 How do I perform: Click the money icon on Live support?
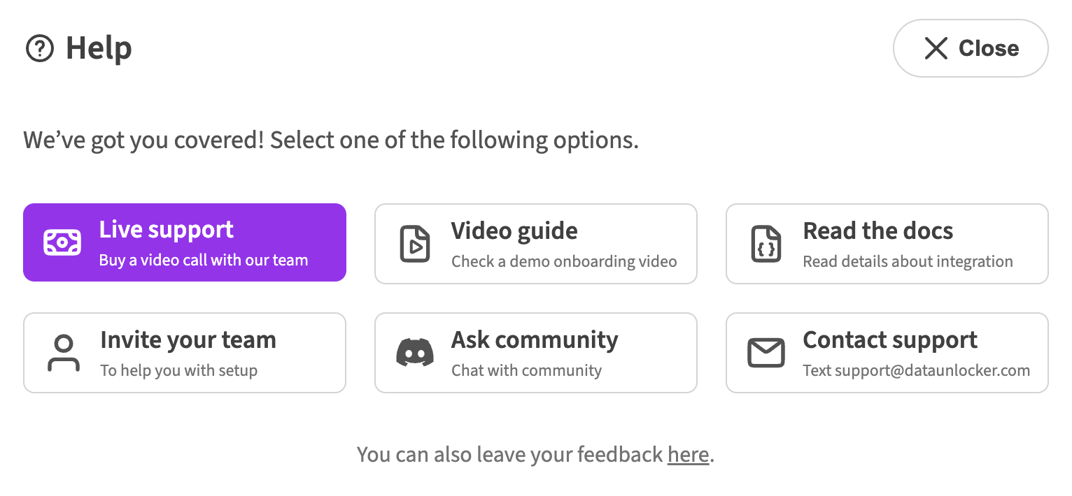click(x=62, y=242)
